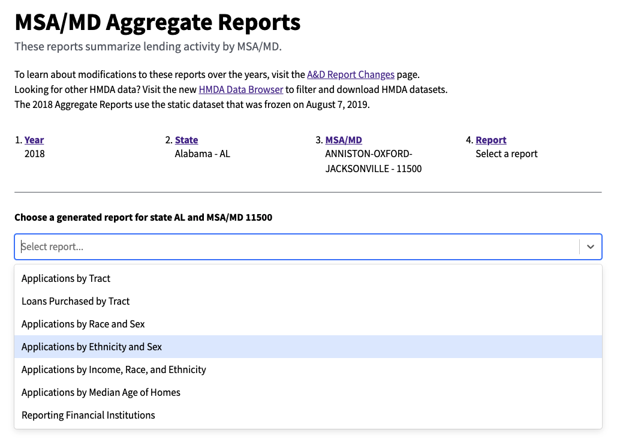Screen dimensions: 617x442
Task: Open the A&D Report Changes page
Action: coord(350,74)
